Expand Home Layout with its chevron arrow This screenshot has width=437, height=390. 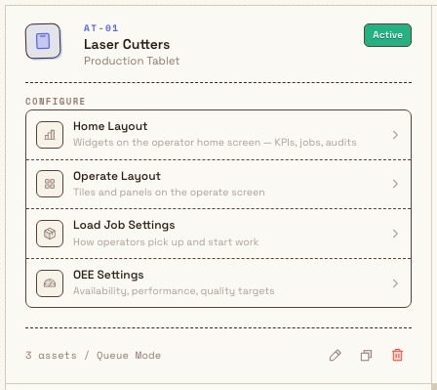coord(395,135)
